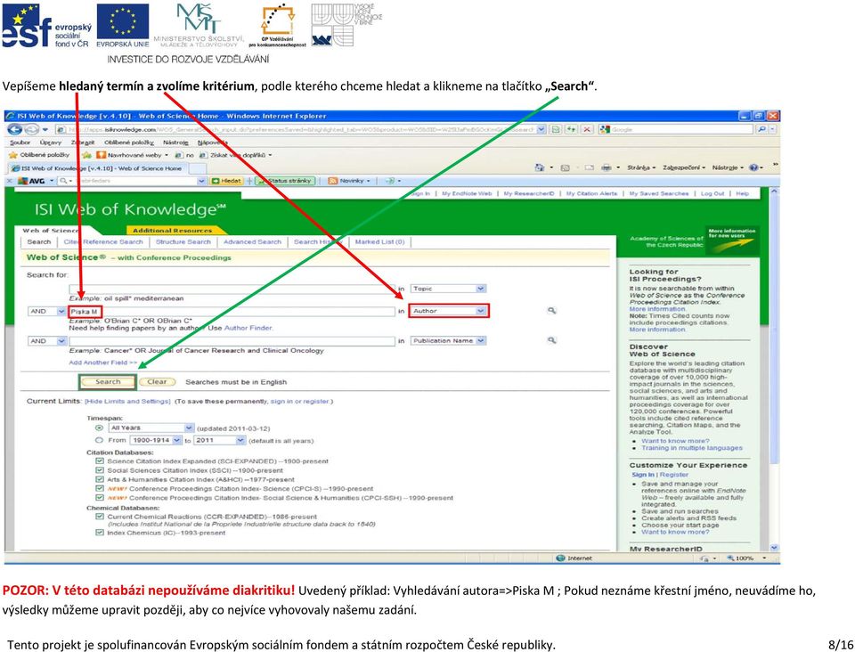Click the Clear button

pyautogui.click(x=157, y=381)
